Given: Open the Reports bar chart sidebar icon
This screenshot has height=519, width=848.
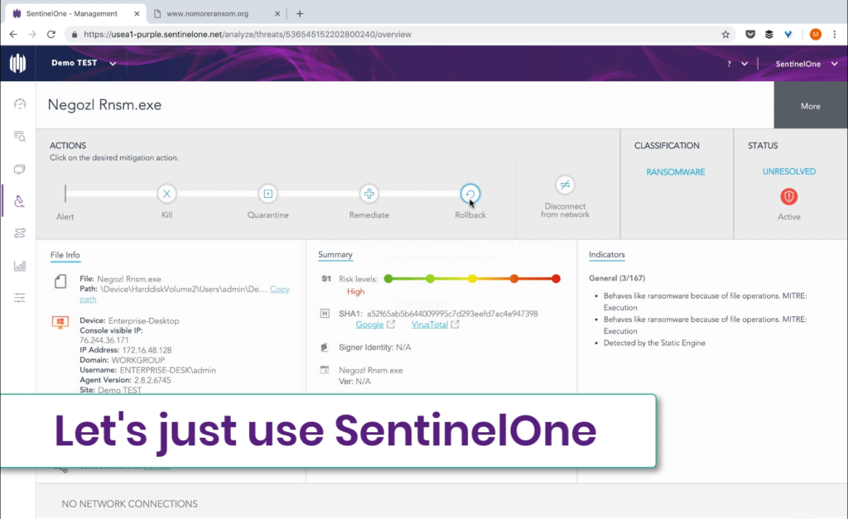Looking at the screenshot, I should tap(20, 266).
